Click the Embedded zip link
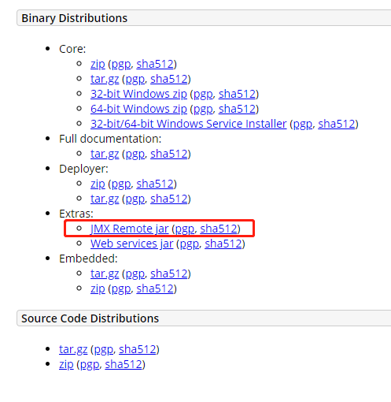The image size is (391, 402). [98, 288]
